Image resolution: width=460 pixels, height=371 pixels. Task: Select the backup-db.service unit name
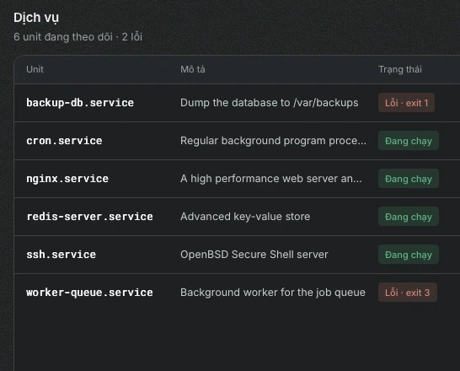pos(80,103)
